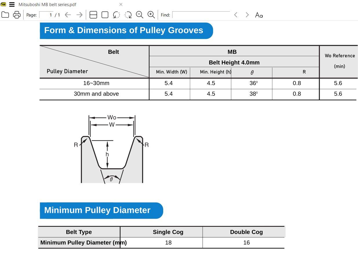Find previous match chevron
This screenshot has width=358, height=256.
point(236,15)
